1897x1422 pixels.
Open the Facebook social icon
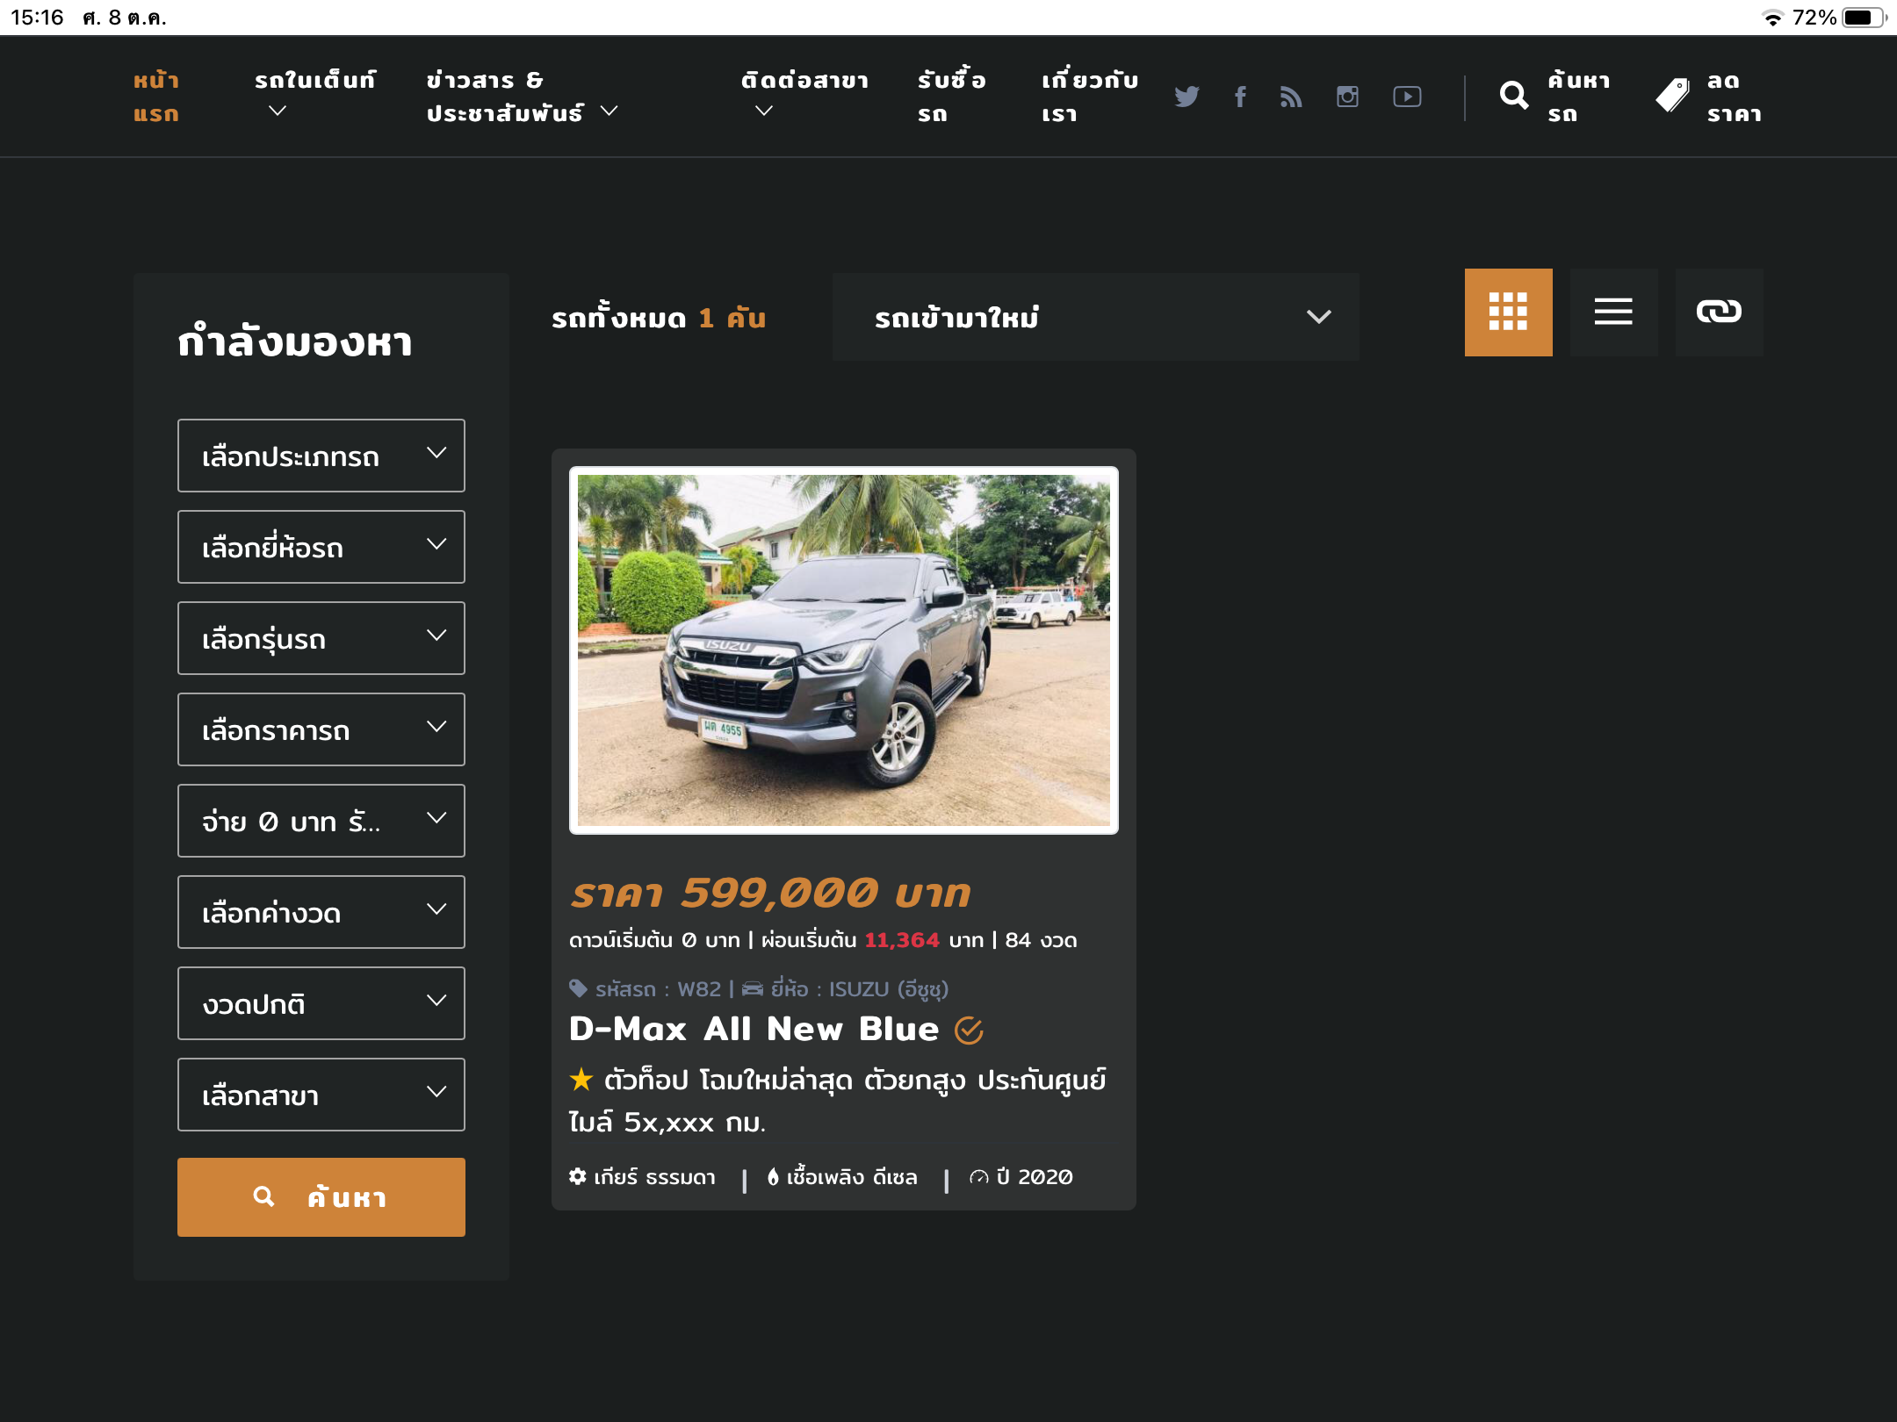click(1239, 97)
